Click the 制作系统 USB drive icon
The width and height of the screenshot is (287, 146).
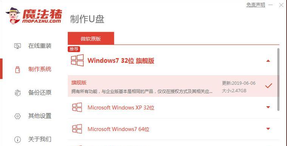pos(17,70)
